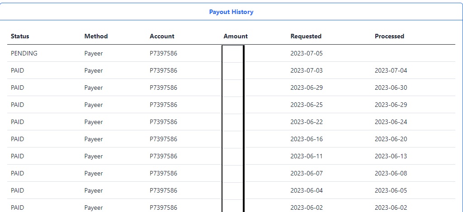
Task: Click the Payeer method in the pending row
Action: (94, 54)
